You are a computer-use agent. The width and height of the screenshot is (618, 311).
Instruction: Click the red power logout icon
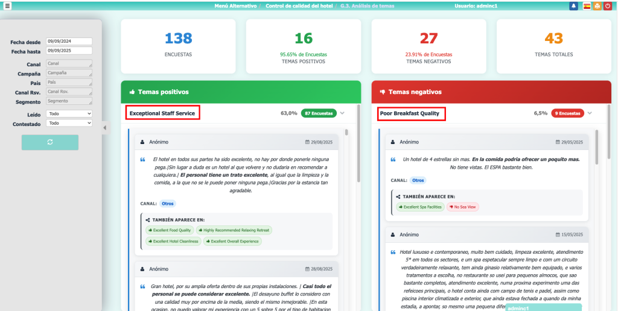[608, 6]
